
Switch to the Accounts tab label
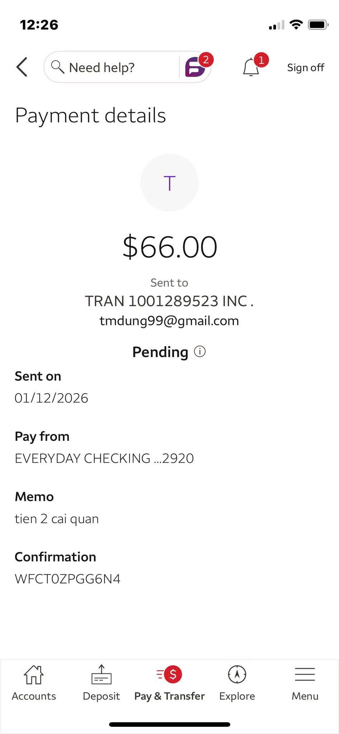pyautogui.click(x=34, y=696)
